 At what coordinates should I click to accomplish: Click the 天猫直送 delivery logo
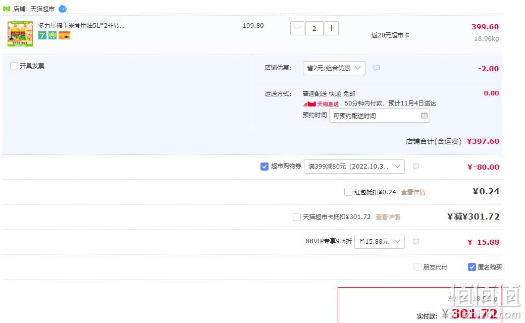[321, 104]
